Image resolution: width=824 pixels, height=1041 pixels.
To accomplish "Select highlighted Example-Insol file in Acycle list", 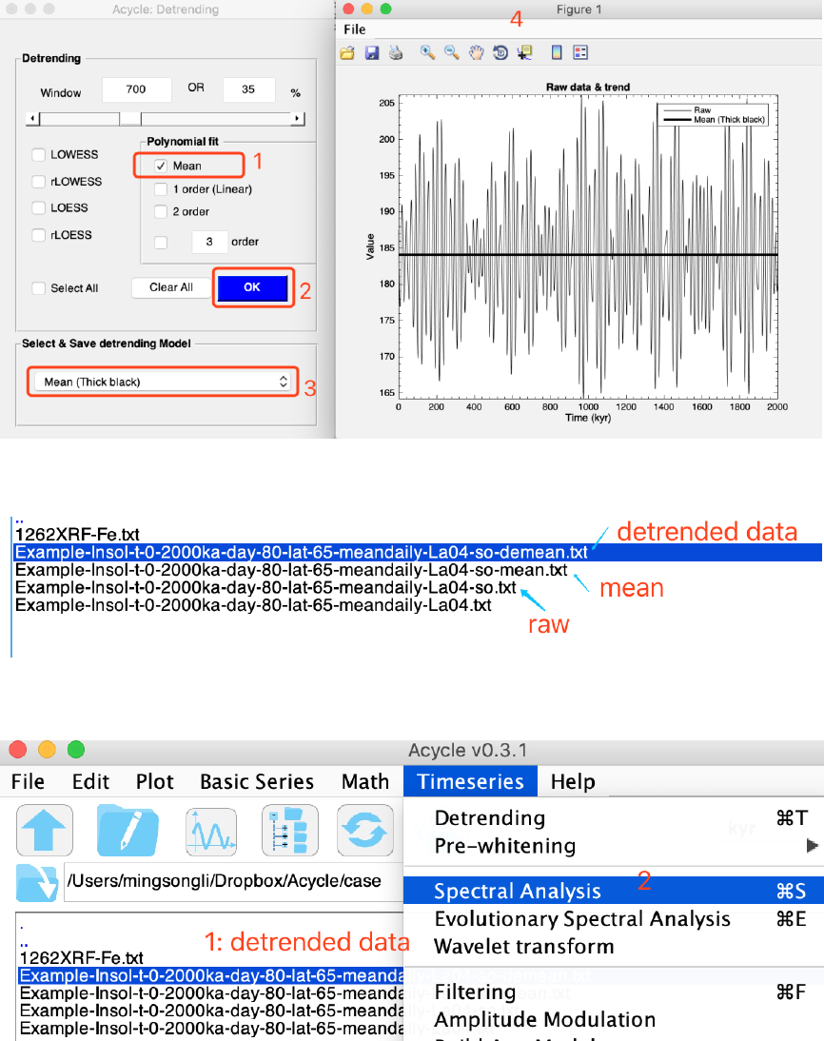I will pyautogui.click(x=211, y=976).
